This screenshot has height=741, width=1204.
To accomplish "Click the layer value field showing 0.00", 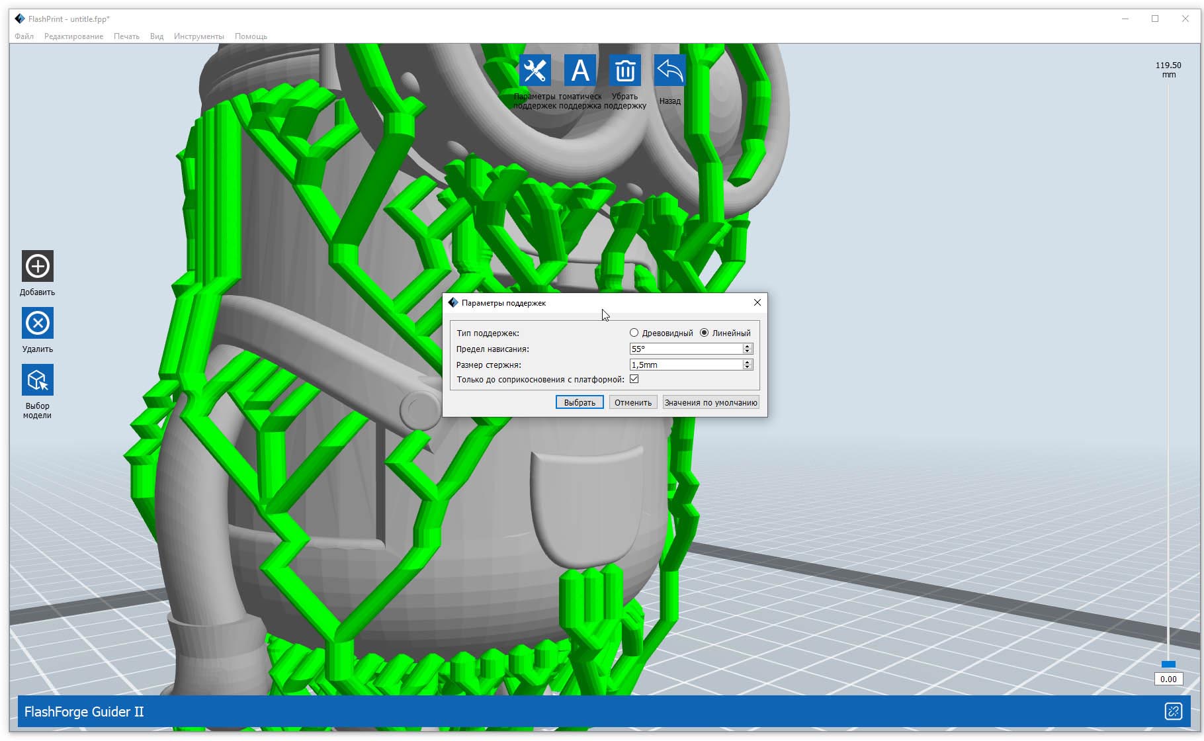I will 1168,679.
